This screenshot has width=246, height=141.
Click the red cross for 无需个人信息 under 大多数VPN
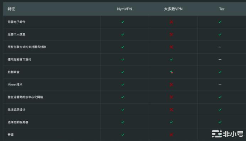(x=171, y=34)
